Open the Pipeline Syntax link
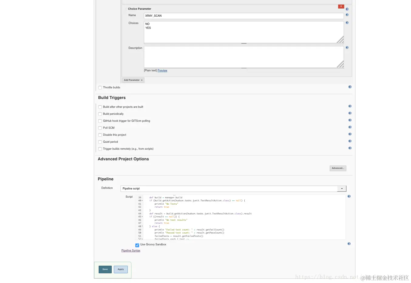 point(131,251)
